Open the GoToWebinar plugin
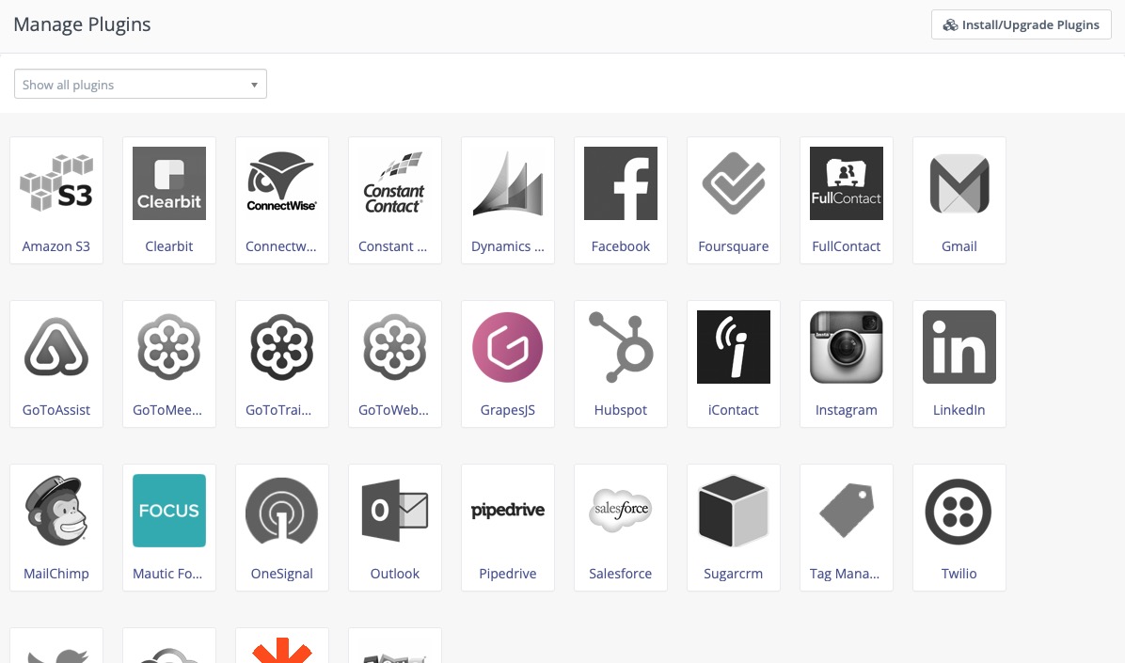The width and height of the screenshot is (1125, 663). pos(395,363)
